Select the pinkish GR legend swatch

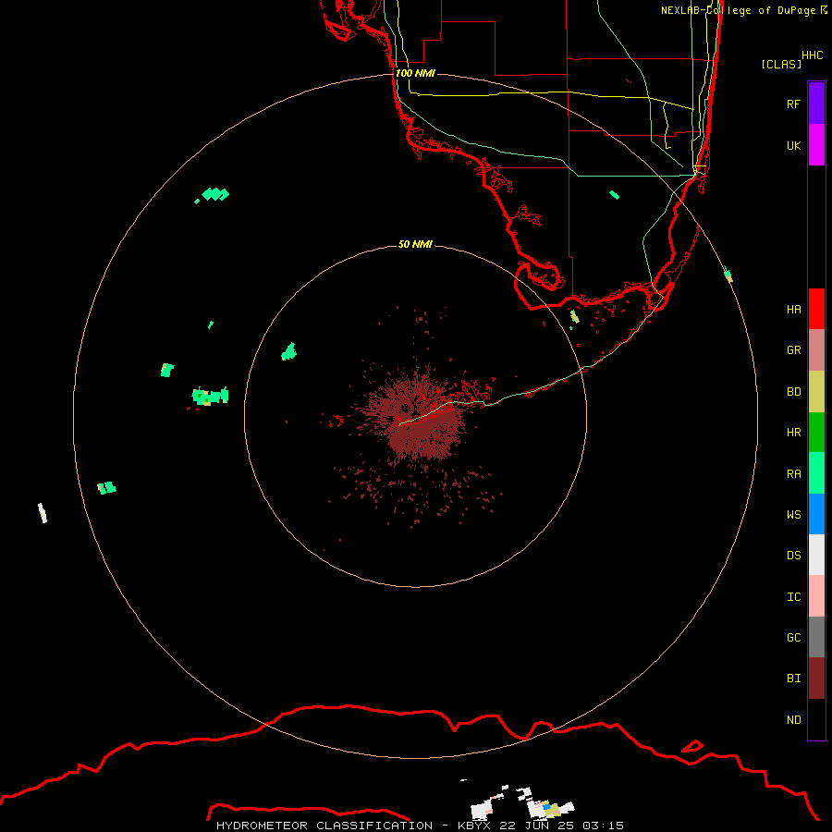[816, 350]
